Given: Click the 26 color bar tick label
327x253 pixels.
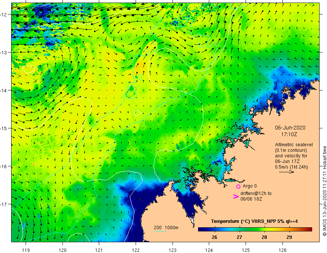Looking at the screenshot, I should (x=214, y=237).
